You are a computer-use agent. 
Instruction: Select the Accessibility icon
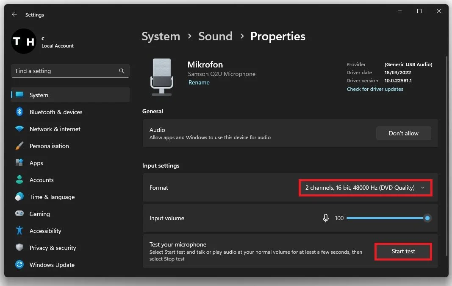tap(19, 230)
